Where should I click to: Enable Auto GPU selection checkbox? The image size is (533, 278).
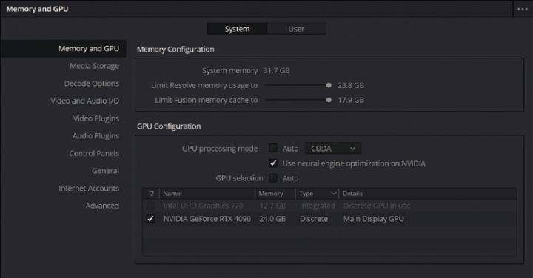tap(273, 178)
